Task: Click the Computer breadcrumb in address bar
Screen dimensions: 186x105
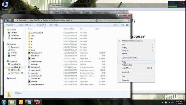Action: (x=23, y=20)
